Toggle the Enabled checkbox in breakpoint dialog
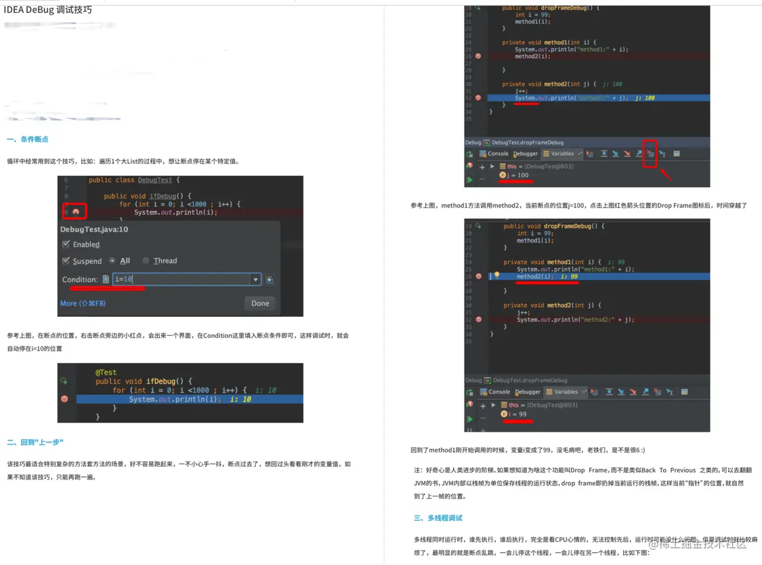The image size is (762, 565). pos(66,244)
